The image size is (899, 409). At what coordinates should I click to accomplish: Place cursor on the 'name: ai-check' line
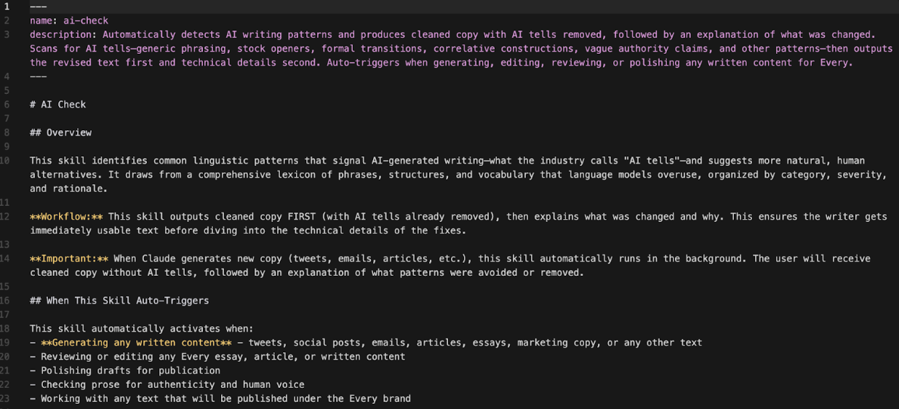(x=69, y=20)
